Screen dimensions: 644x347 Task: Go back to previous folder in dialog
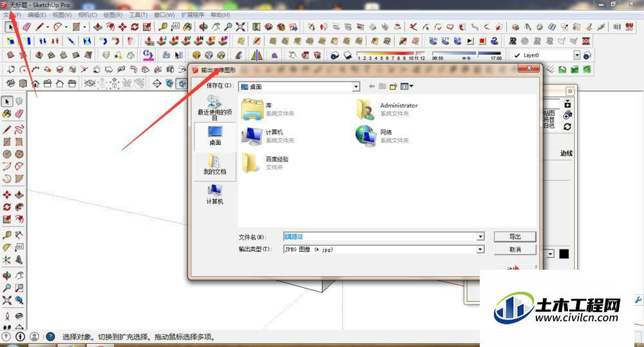tap(372, 86)
